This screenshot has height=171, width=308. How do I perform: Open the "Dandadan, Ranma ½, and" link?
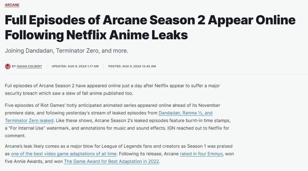(185, 113)
